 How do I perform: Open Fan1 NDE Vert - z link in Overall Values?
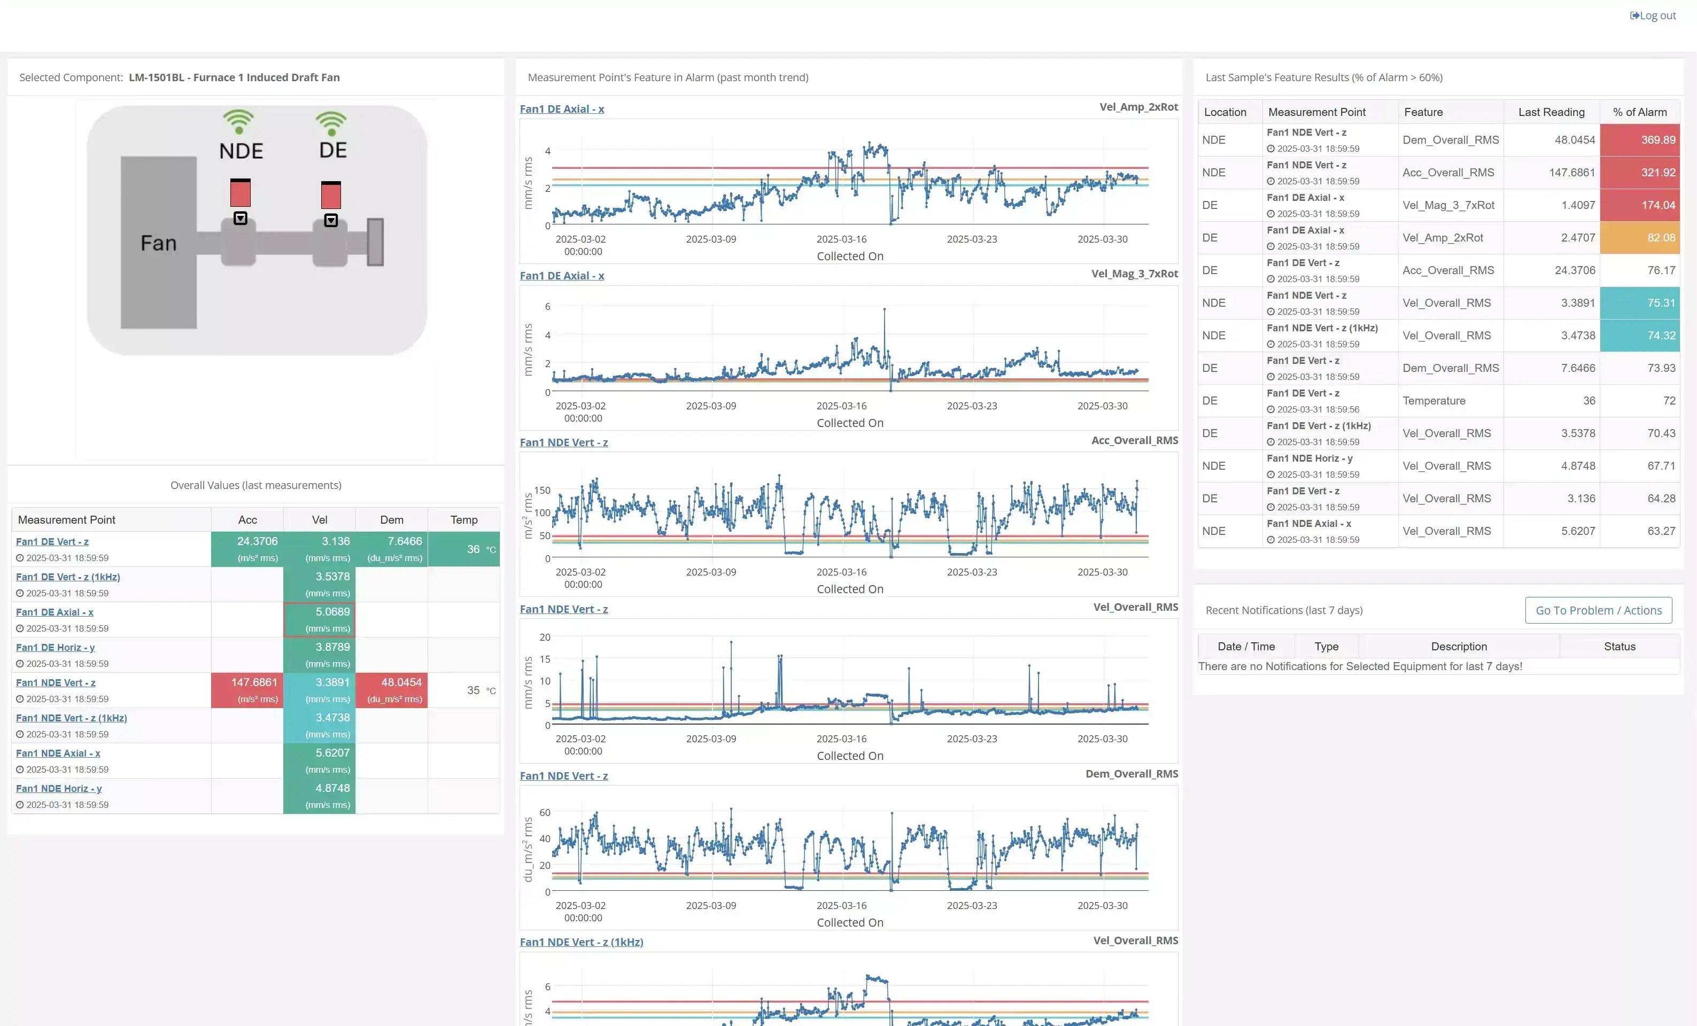click(56, 682)
